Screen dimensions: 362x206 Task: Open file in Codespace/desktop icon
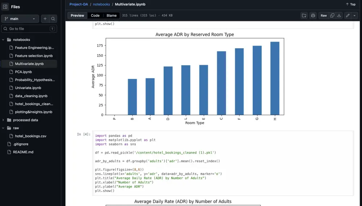pos(304,16)
